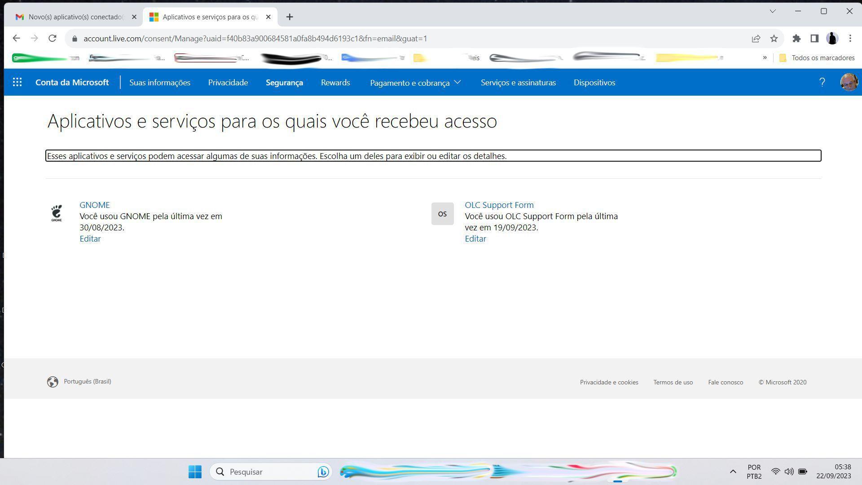862x485 pixels.
Task: Open the clock and date calendar
Action: [x=834, y=472]
